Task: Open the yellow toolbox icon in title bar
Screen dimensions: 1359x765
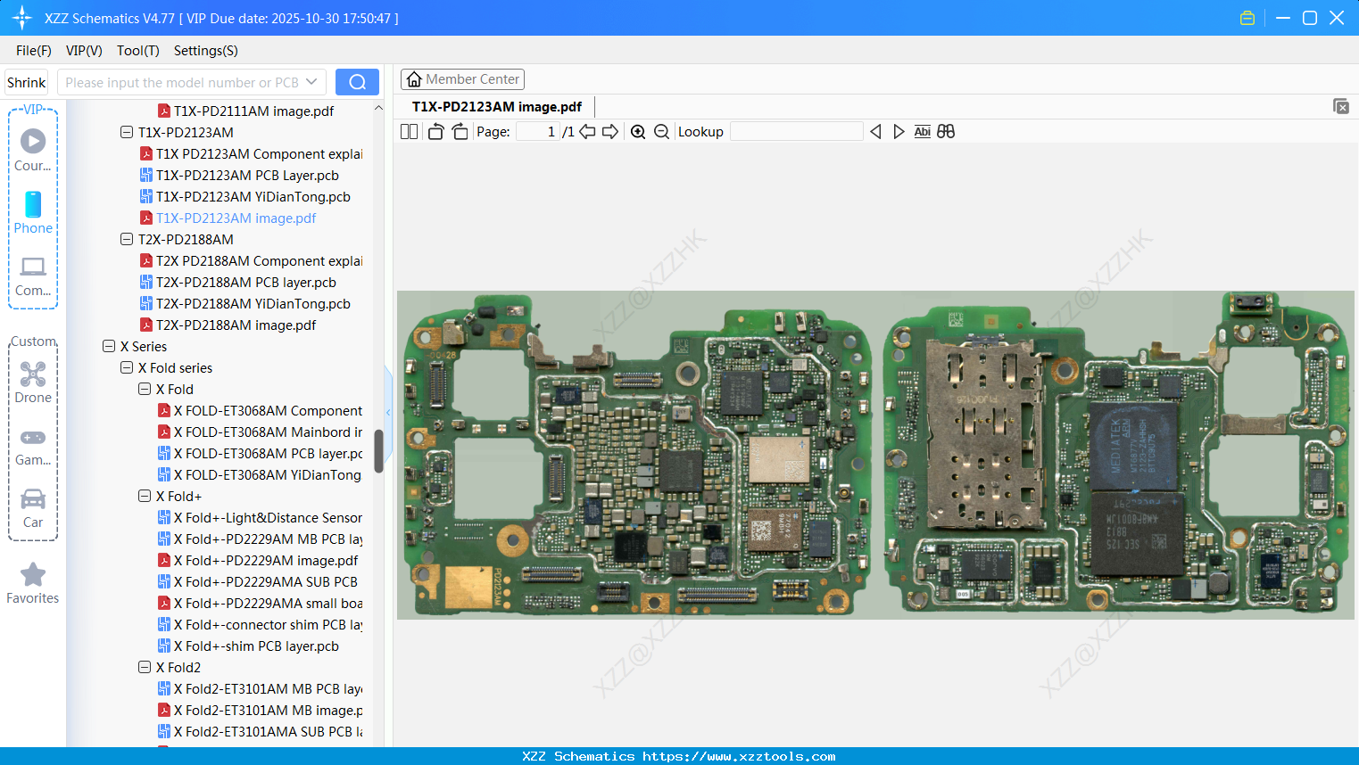Action: point(1247,18)
